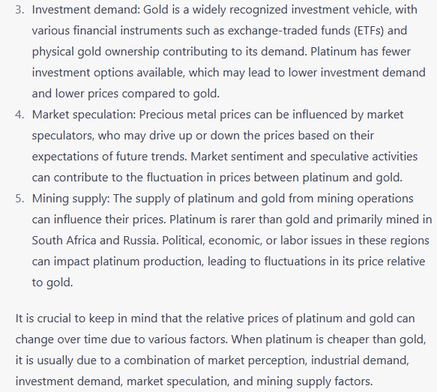437x392 pixels.
Task: Click the 'Investment demand' heading in item 3
Action: [86, 10]
